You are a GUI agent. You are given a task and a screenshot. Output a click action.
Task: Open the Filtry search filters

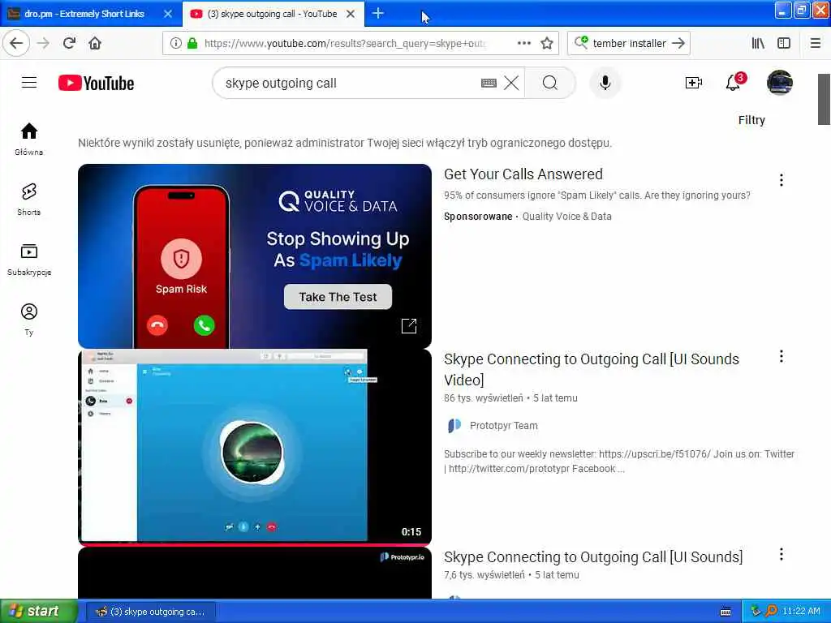tap(751, 120)
